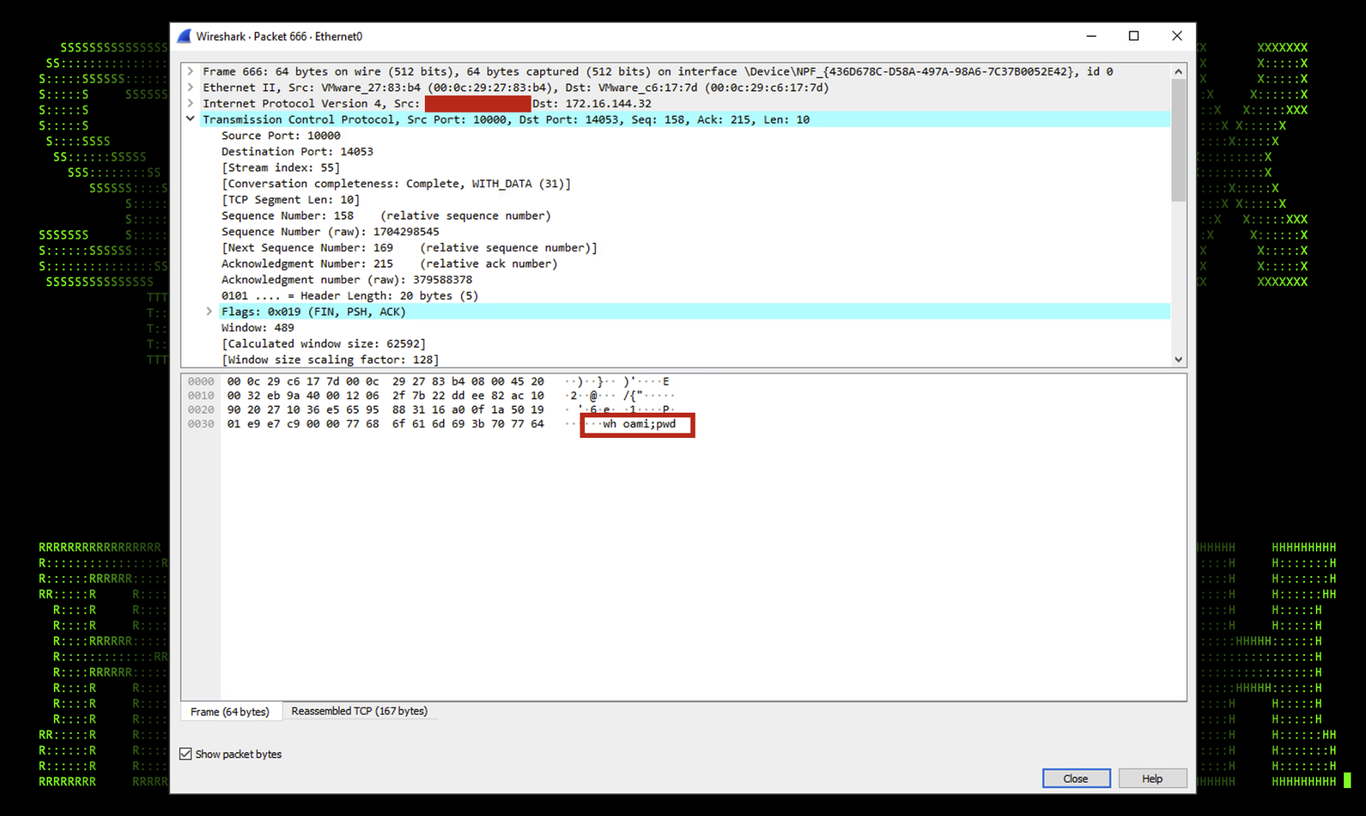Click hex row offset 0030
This screenshot has width=1366, height=816.
pyautogui.click(x=201, y=424)
